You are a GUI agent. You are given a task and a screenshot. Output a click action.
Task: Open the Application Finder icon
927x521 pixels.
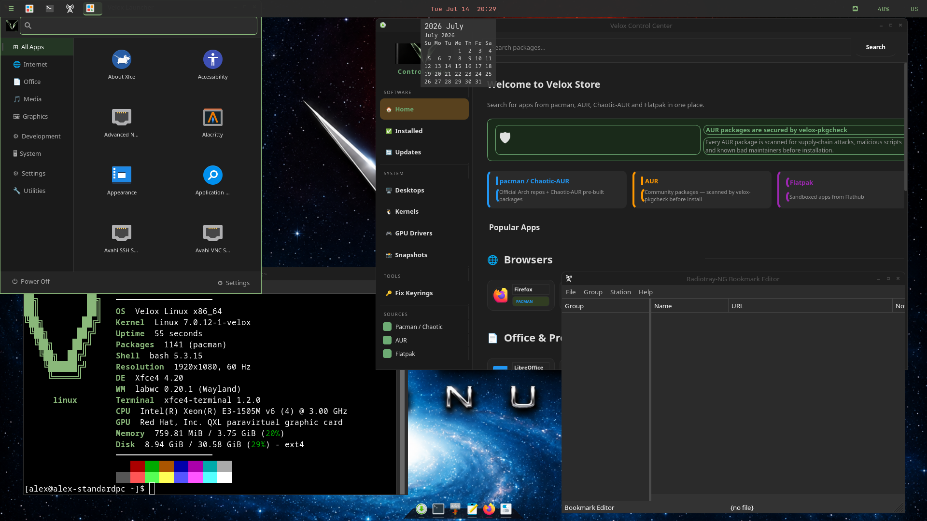[x=212, y=175]
